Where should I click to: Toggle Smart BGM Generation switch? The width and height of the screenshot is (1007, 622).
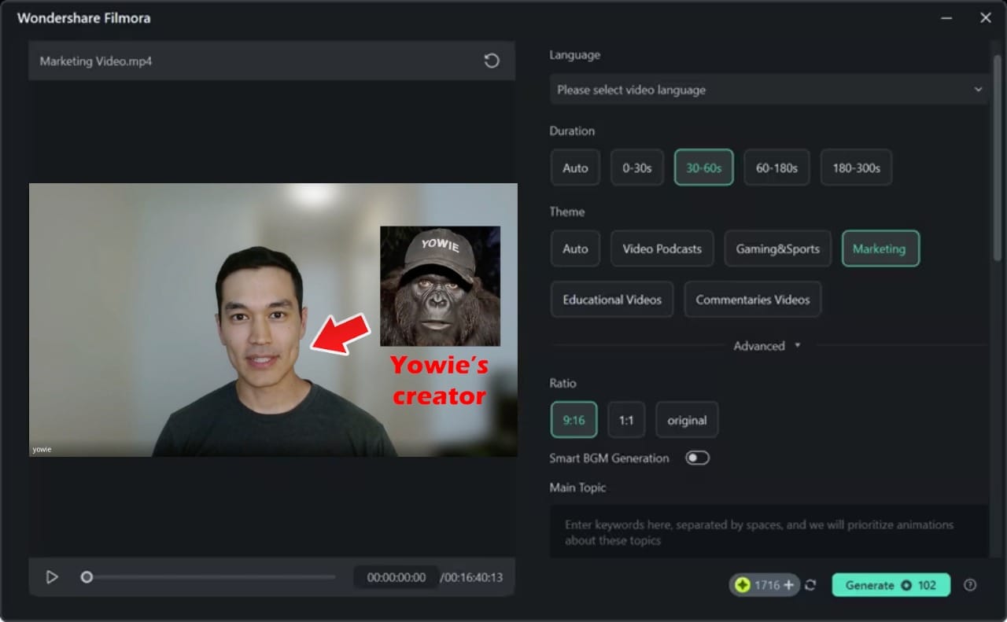pyautogui.click(x=697, y=458)
